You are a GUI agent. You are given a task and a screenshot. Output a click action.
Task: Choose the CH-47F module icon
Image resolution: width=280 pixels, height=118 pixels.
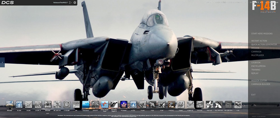point(95,105)
